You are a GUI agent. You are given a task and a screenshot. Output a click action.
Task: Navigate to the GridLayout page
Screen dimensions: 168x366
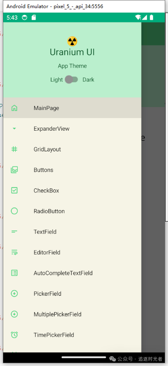(72, 149)
